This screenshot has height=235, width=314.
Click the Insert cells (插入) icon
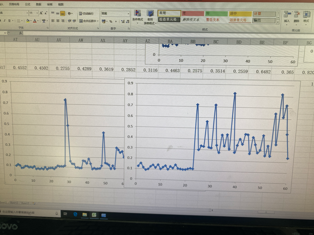tap(287, 16)
